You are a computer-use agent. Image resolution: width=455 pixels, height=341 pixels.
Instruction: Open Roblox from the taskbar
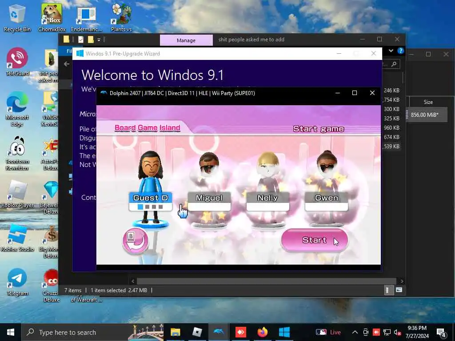click(x=197, y=332)
